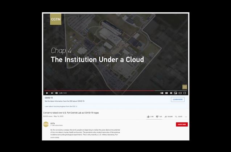Click LEARN MORE about COVID-19
The width and height of the screenshot is (231, 152).
pyautogui.click(x=178, y=99)
